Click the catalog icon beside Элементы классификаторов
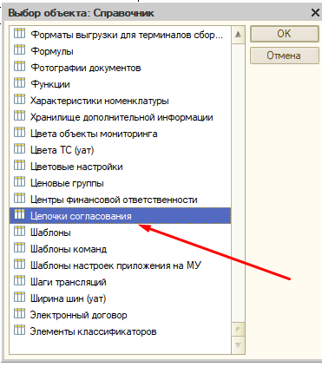The height and width of the screenshot is (367, 322). [x=19, y=330]
